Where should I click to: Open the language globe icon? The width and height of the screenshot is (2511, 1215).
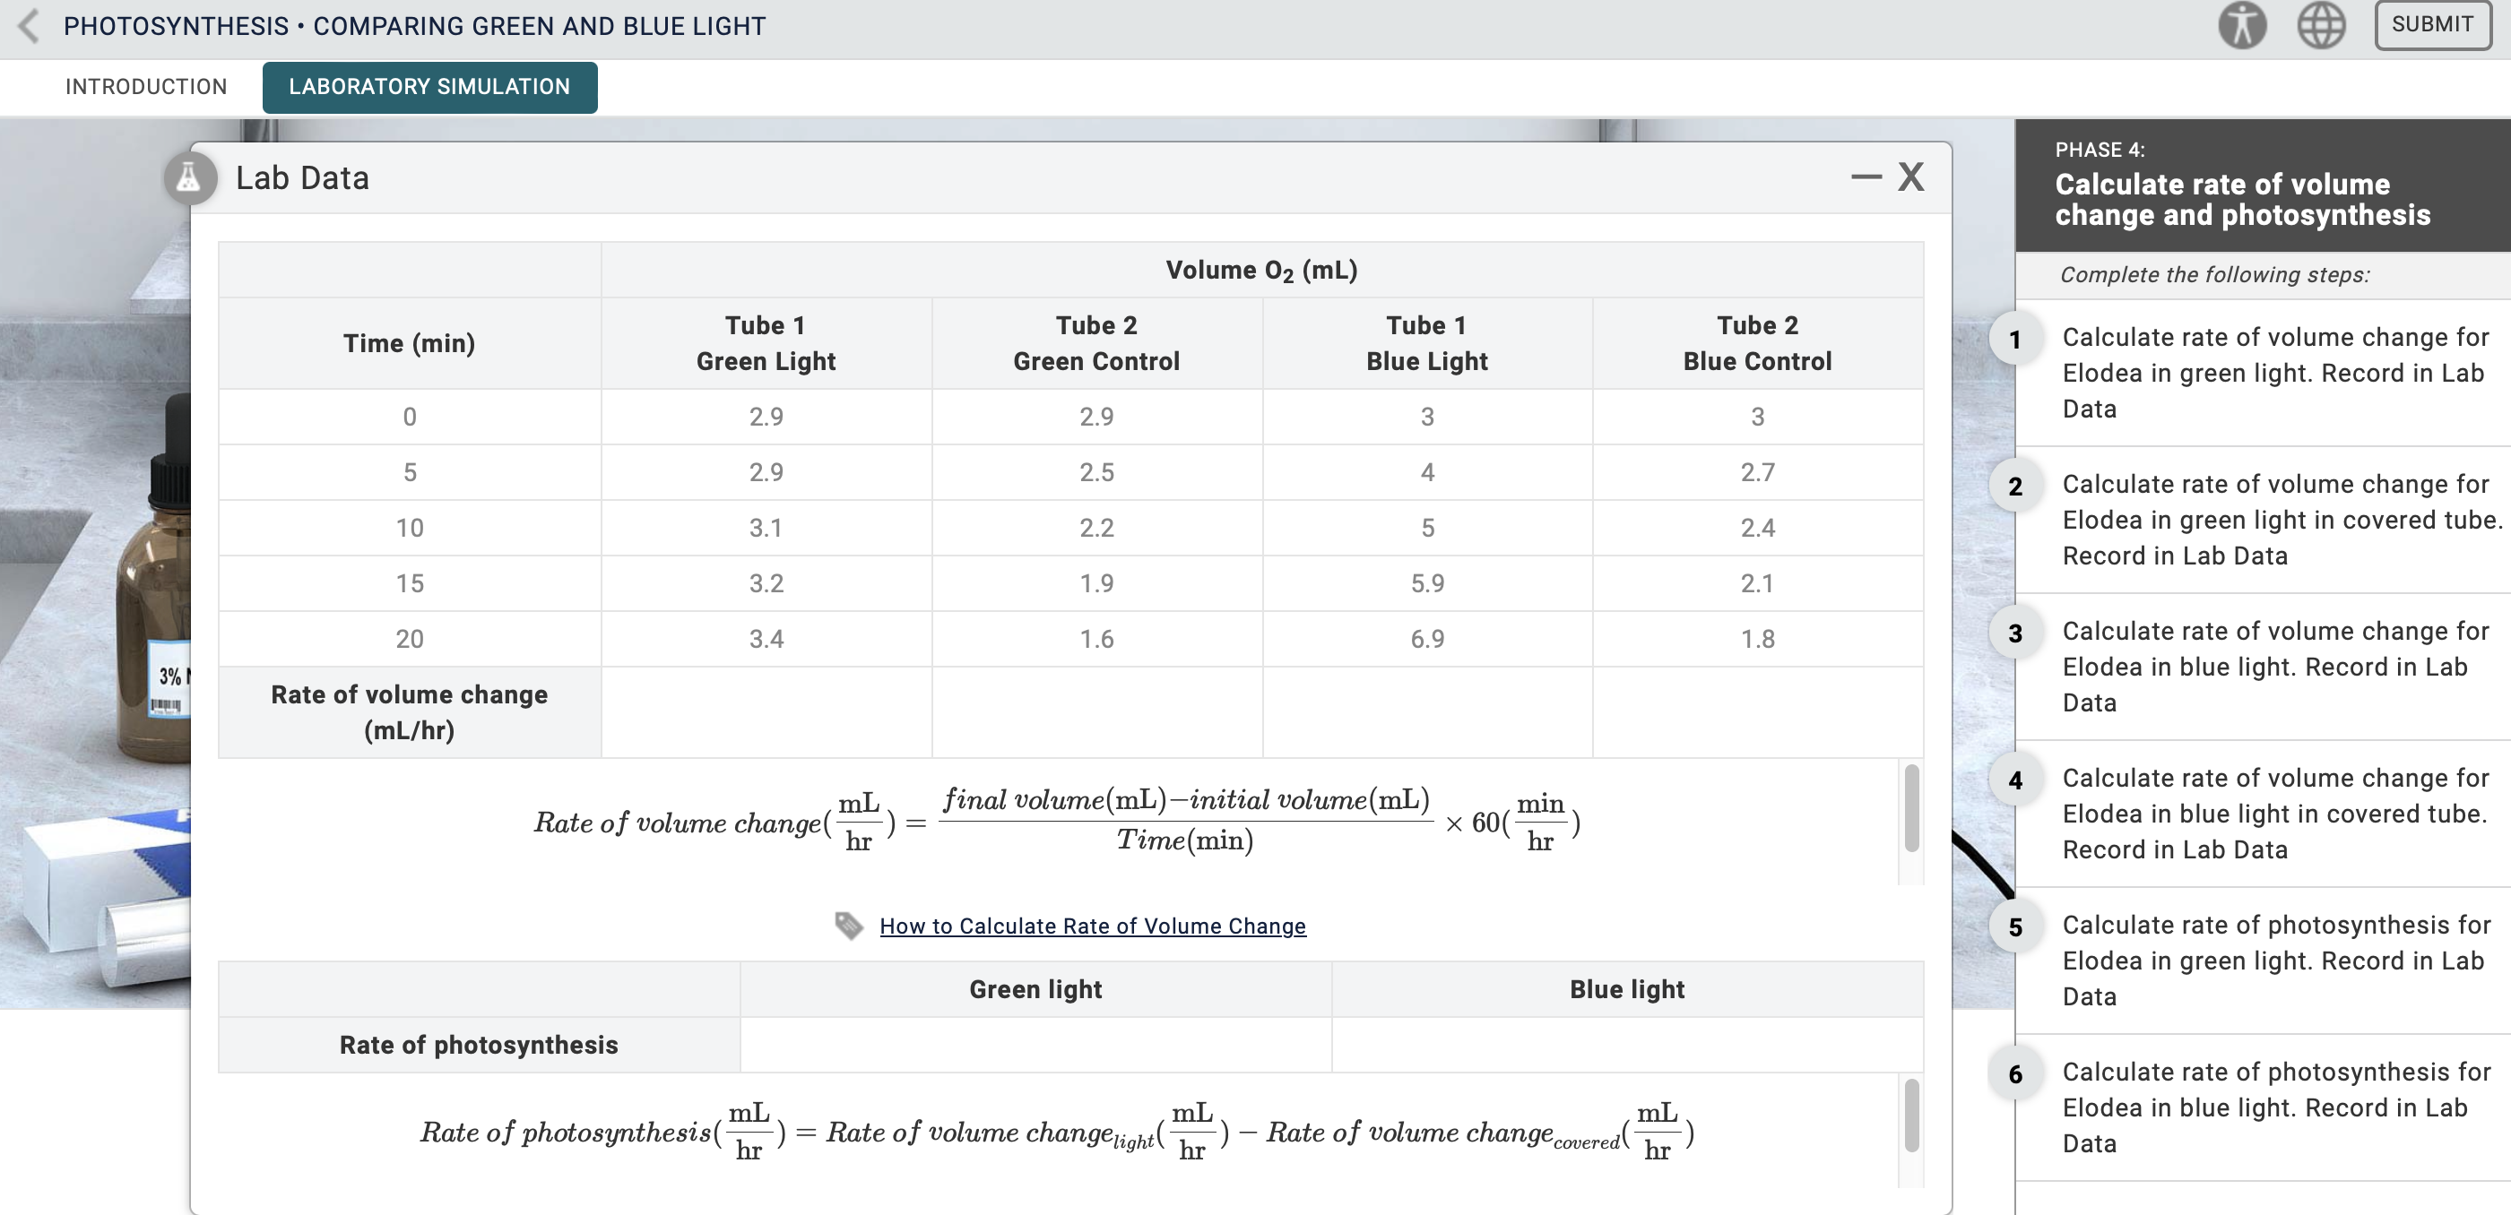coord(2321,26)
